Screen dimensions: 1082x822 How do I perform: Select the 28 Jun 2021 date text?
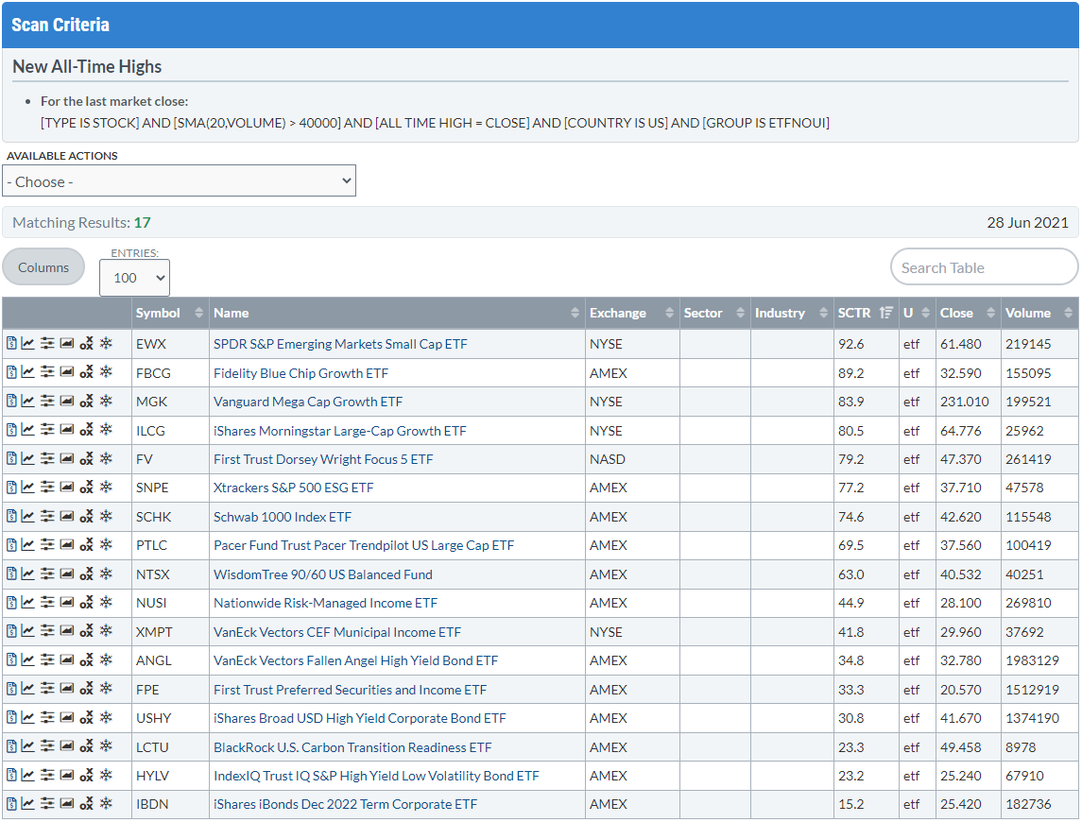tap(1027, 222)
